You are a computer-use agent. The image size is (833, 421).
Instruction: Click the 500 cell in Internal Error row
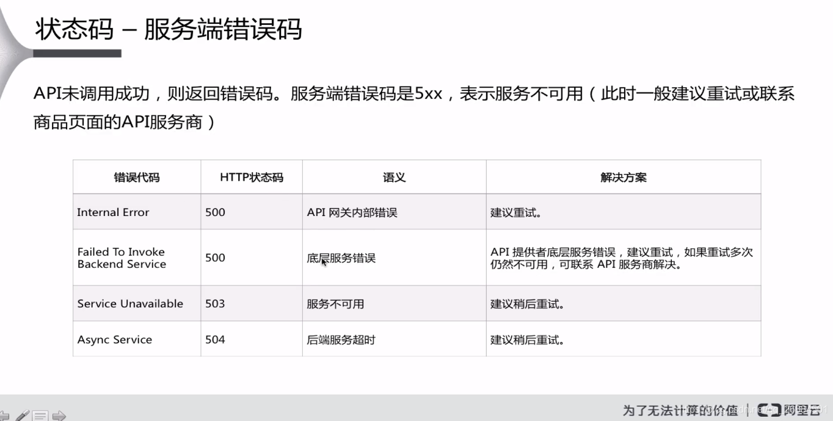coord(252,212)
